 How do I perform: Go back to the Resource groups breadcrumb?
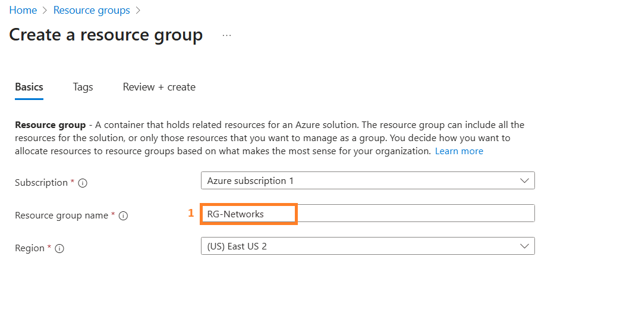[x=92, y=10]
